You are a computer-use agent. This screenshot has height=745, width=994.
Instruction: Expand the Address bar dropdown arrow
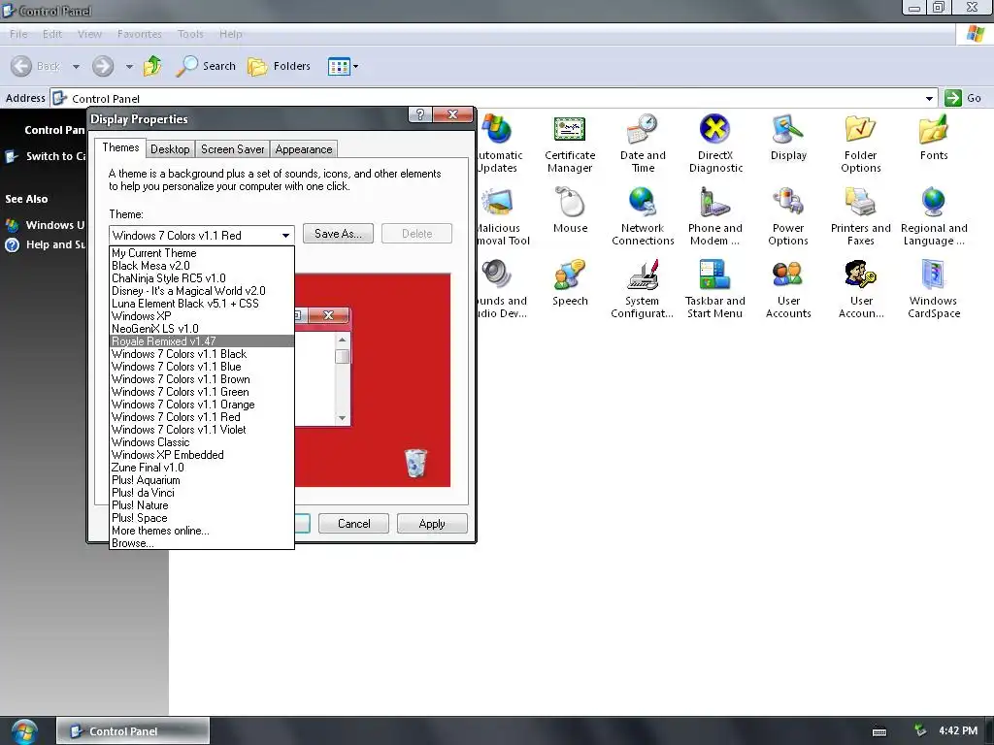[929, 98]
